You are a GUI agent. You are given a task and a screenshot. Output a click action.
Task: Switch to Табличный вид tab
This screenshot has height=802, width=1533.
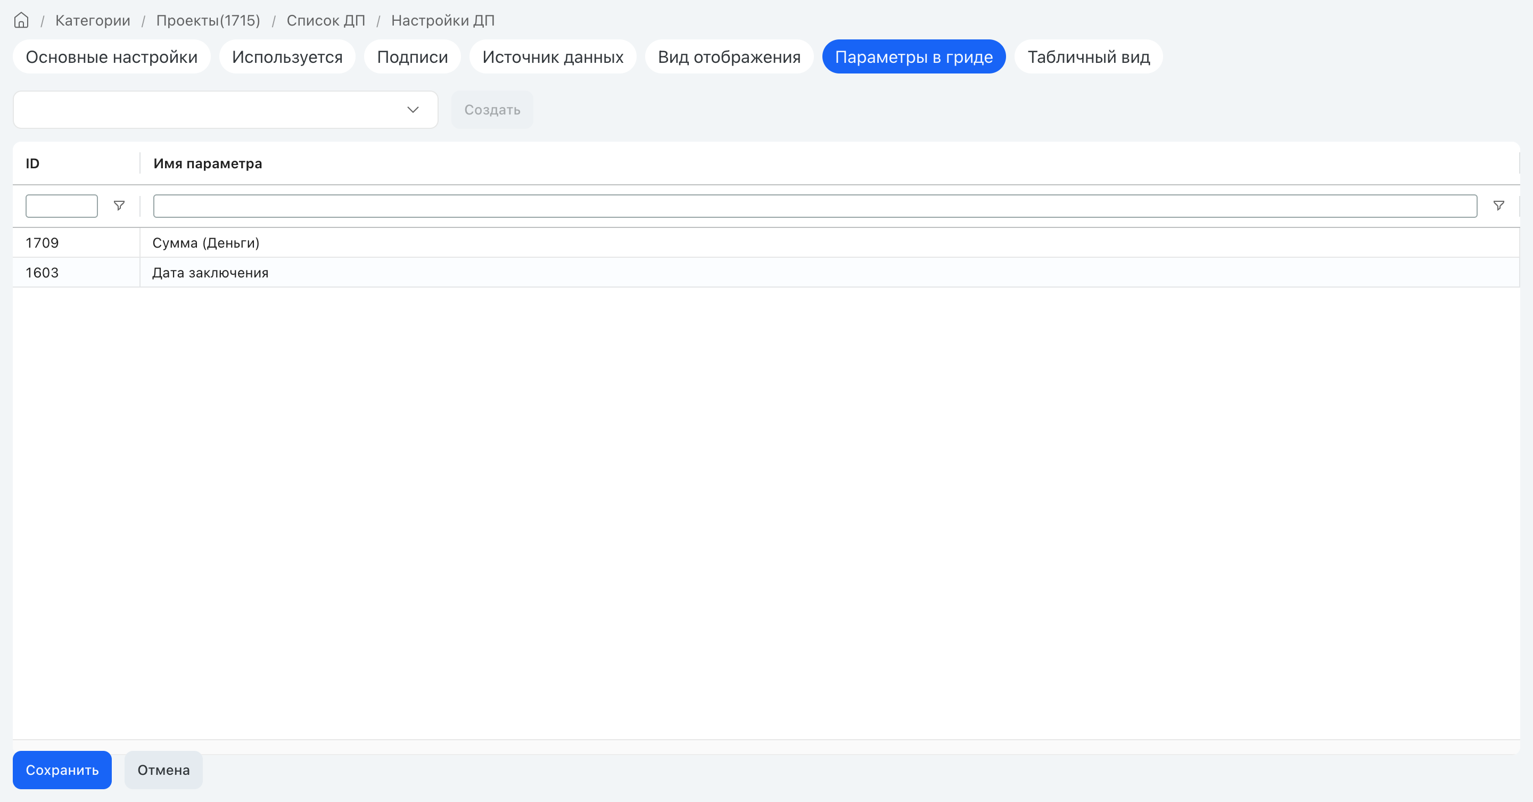click(x=1089, y=56)
